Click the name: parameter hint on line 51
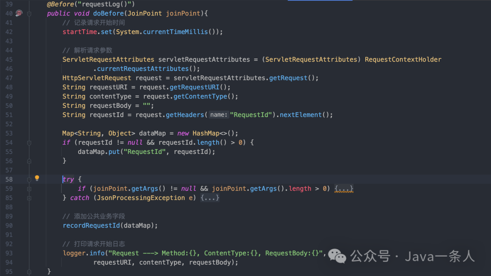 tap(219, 115)
